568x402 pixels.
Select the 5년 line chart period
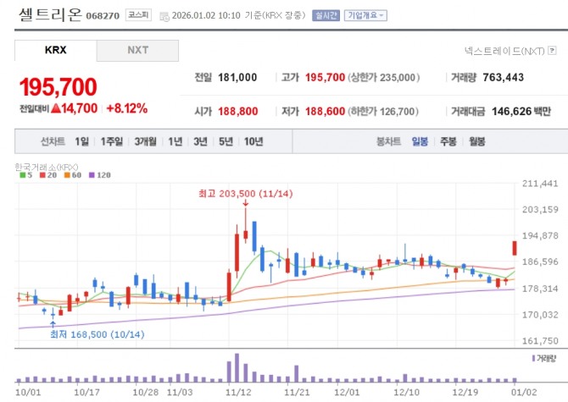click(226, 141)
